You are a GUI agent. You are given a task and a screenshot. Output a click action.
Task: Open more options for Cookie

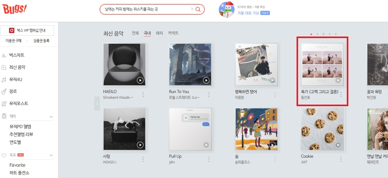tap(341, 159)
